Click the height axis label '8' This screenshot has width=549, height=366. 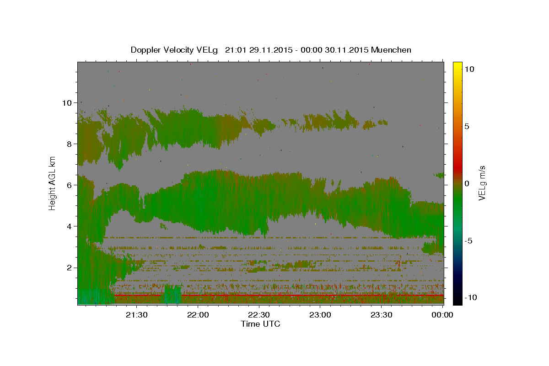(70, 144)
